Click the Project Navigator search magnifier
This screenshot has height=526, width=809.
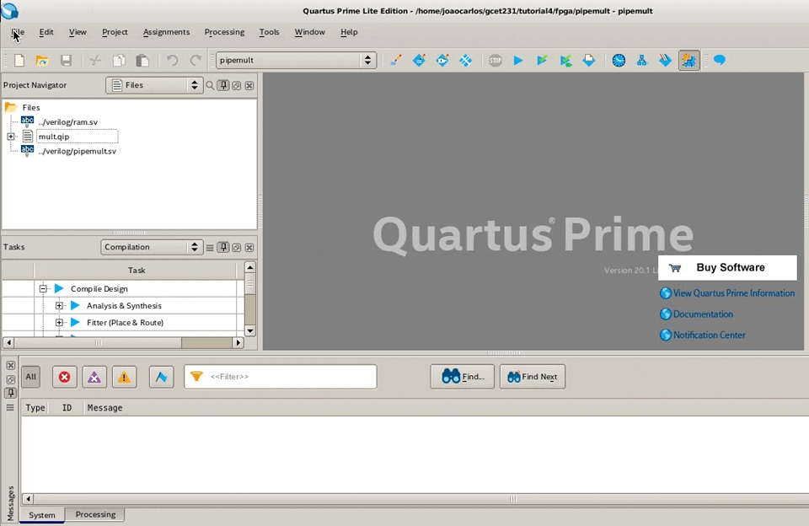point(210,86)
